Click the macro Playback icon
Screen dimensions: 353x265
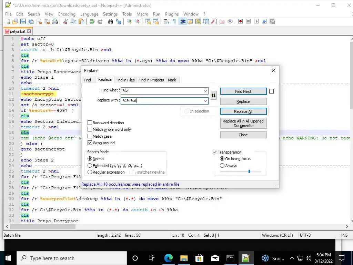[256, 21]
